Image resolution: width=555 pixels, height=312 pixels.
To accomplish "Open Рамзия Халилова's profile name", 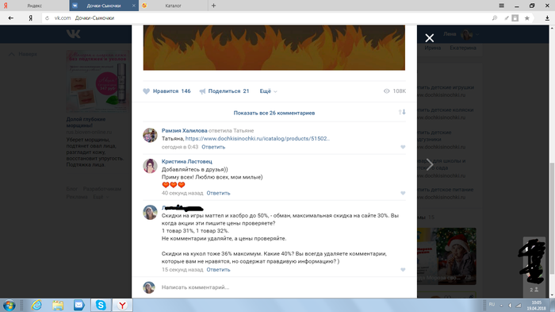I will [185, 130].
